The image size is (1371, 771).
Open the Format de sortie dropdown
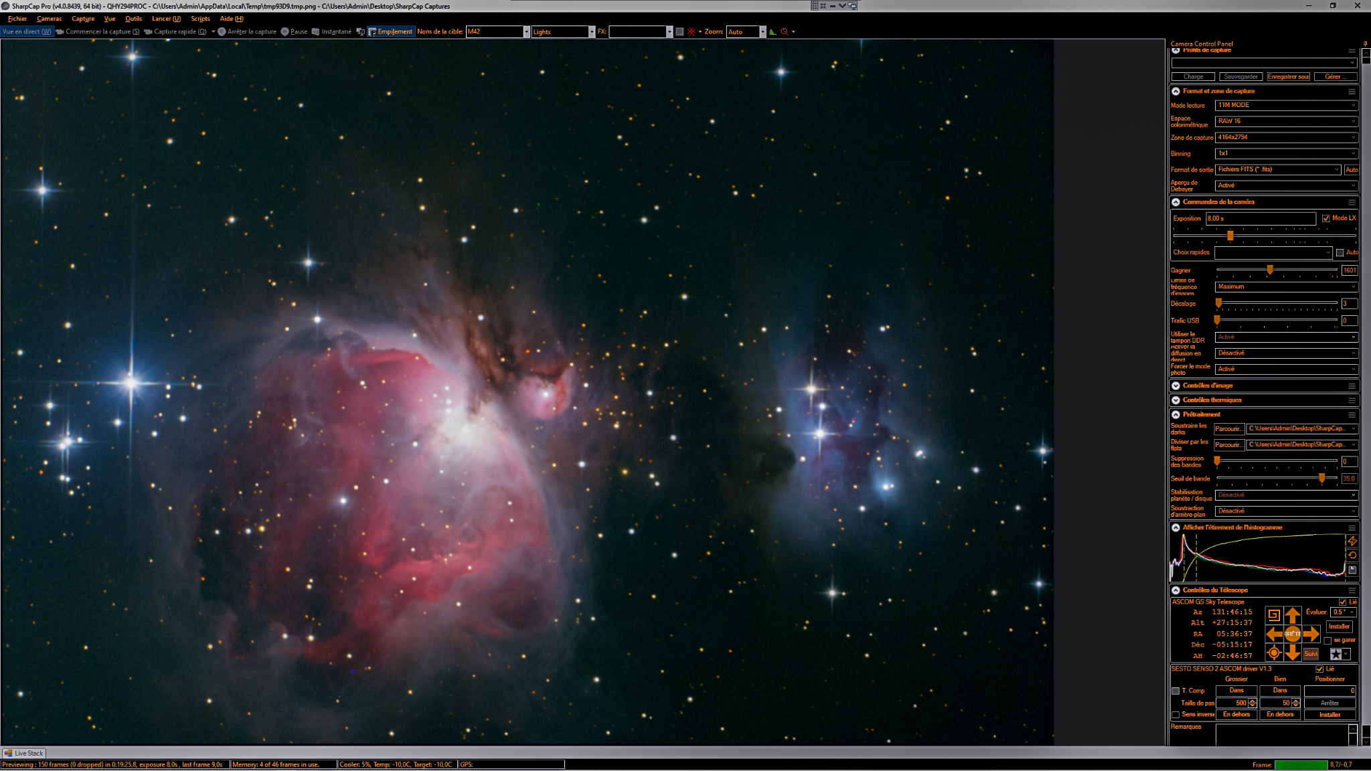coord(1278,169)
